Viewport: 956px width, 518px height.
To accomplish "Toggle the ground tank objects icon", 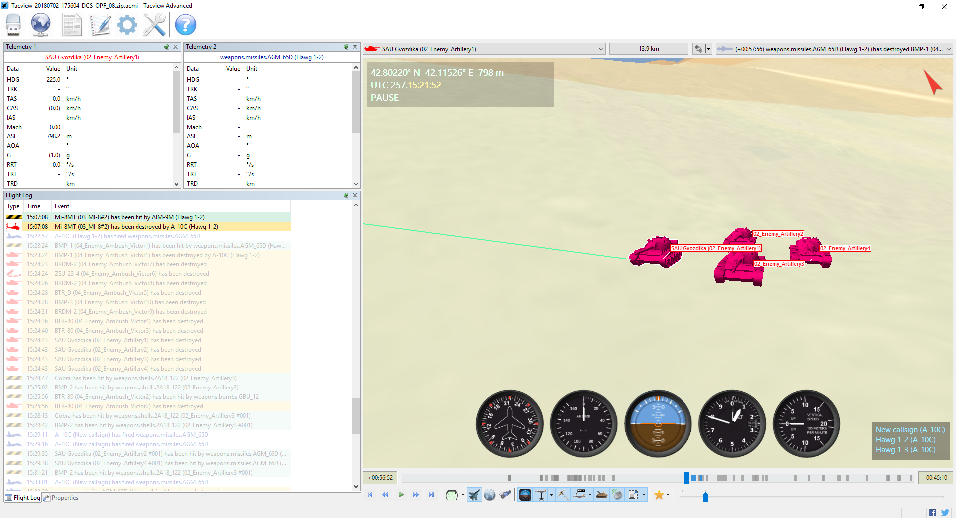I will click(x=602, y=495).
